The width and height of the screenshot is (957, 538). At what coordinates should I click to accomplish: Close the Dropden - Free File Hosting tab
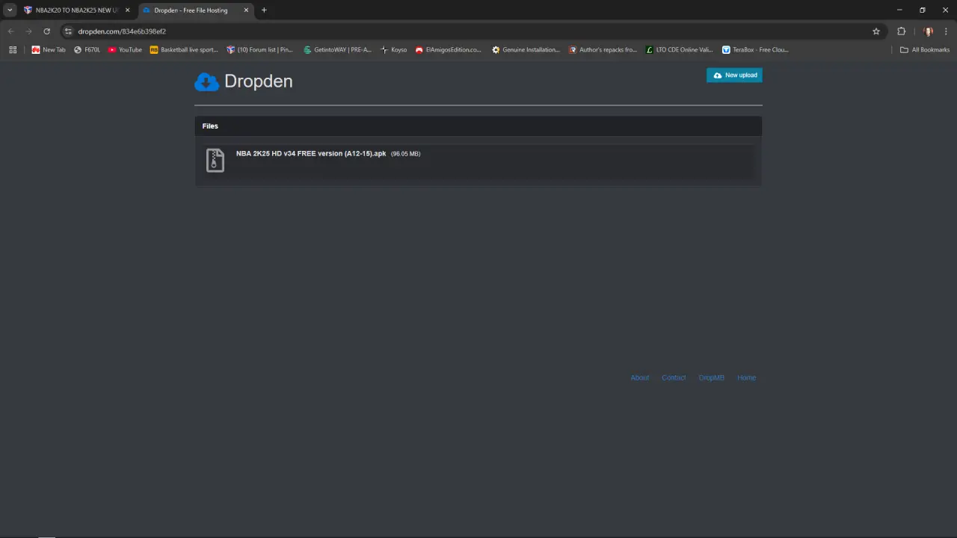(246, 10)
